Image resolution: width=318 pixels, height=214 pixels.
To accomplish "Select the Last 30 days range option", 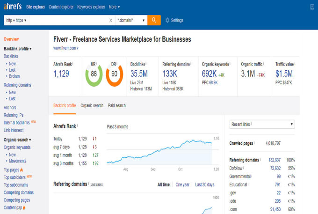I will tap(204, 184).
